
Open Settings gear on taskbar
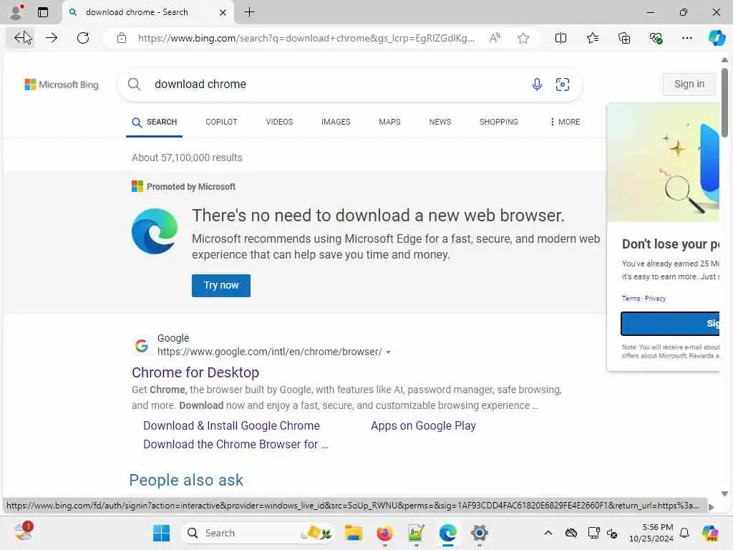click(x=479, y=533)
